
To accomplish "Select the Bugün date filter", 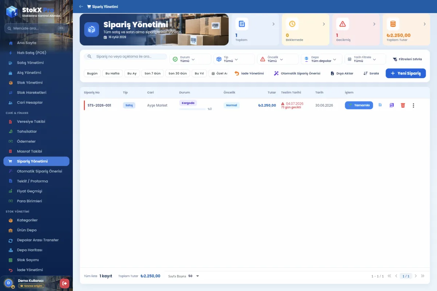I will (92, 73).
